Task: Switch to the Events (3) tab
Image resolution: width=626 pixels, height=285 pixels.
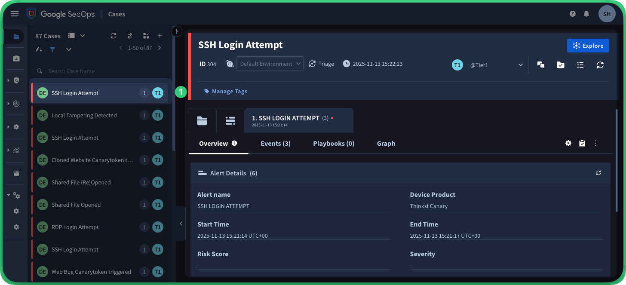Action: click(x=276, y=144)
